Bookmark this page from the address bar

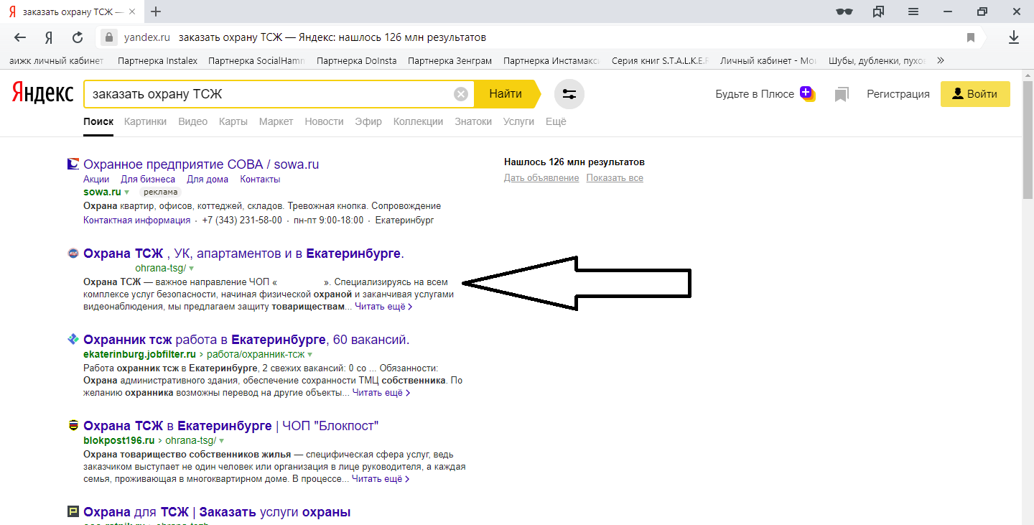(971, 37)
